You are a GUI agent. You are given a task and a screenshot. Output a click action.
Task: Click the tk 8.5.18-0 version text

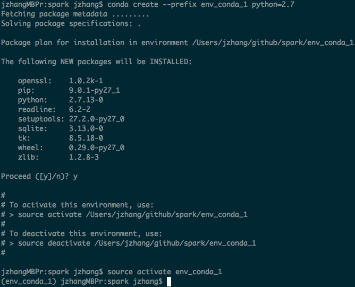pyautogui.click(x=86, y=138)
